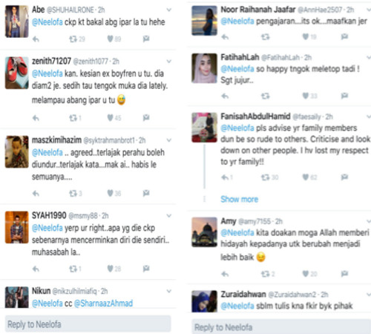Open the @Neelofa mention in FatihahLah's tweet
Screen dimensions: 371x334
(237, 69)
